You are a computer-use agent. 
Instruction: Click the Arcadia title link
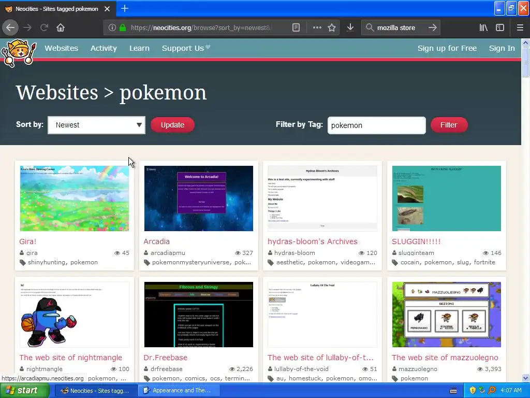[x=156, y=241]
